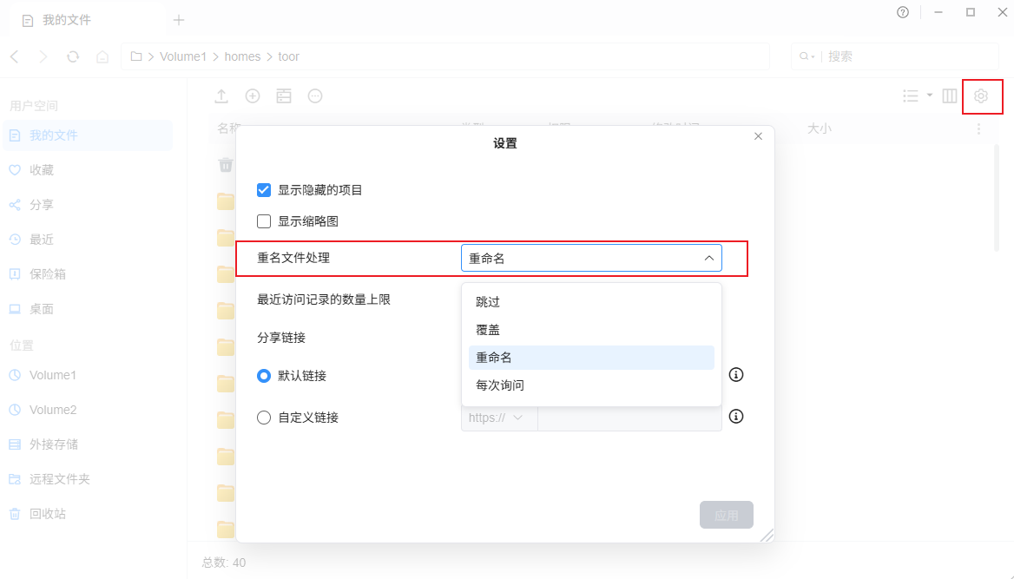
Task: Click the toolbar icon left of the more-options circle
Action: 284,96
